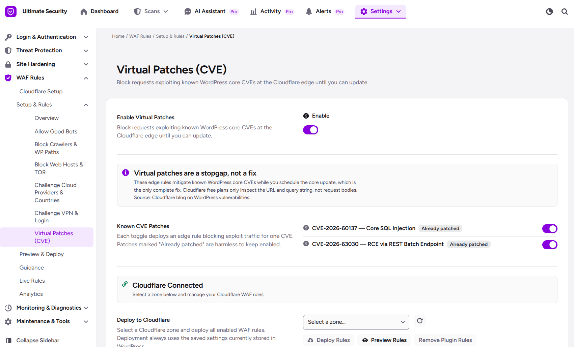Open the search magnifier icon

click(x=565, y=11)
